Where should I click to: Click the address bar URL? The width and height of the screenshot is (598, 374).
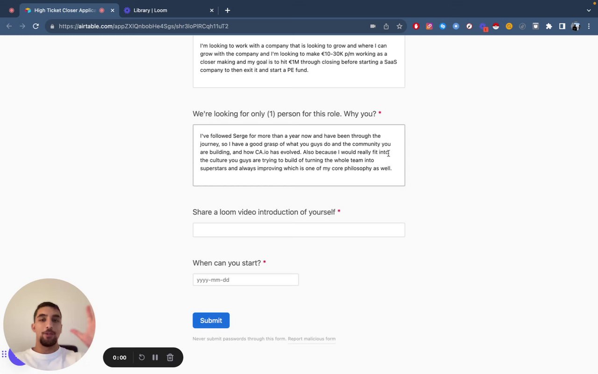click(x=143, y=26)
